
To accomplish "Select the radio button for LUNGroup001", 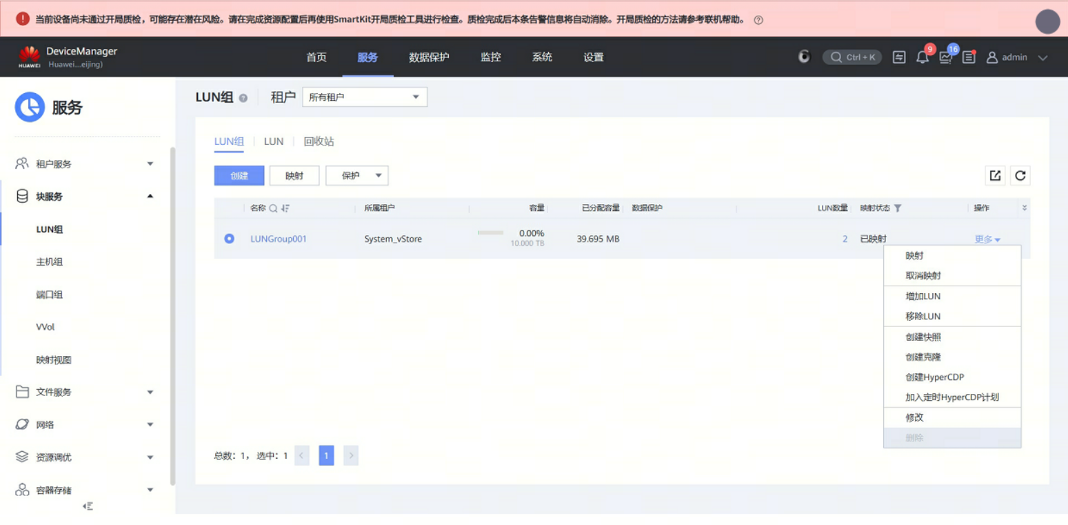I will click(229, 239).
